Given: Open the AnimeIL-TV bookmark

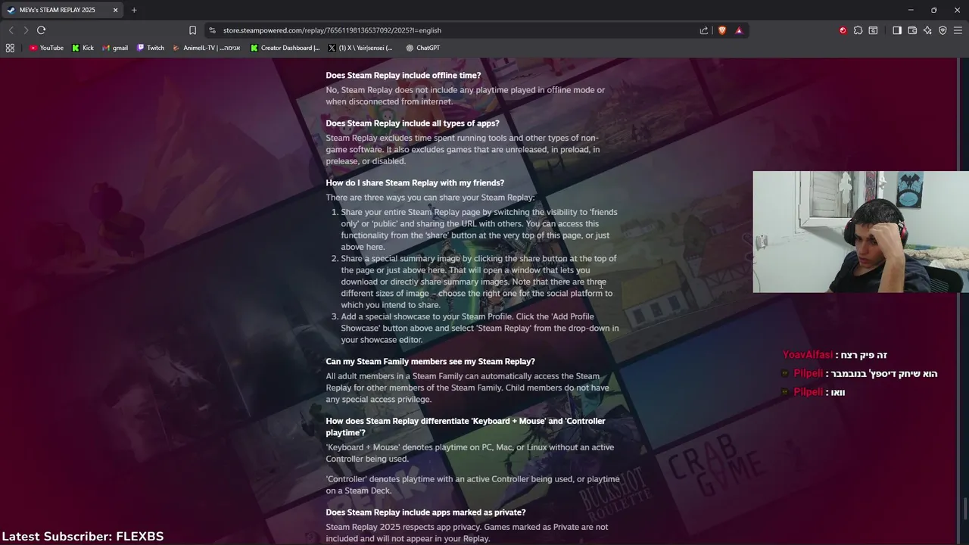Looking at the screenshot, I should click(x=207, y=48).
